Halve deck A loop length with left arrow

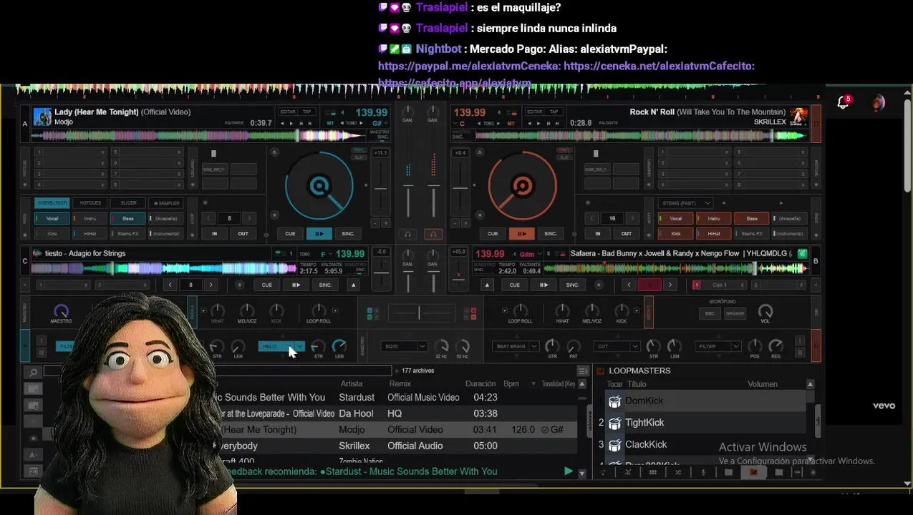(209, 219)
